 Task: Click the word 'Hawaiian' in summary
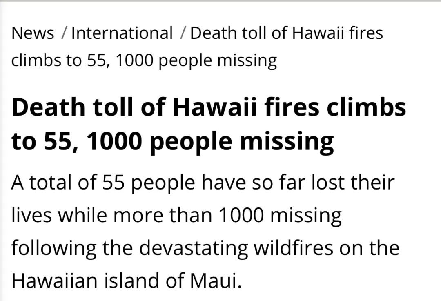pyautogui.click(x=55, y=281)
